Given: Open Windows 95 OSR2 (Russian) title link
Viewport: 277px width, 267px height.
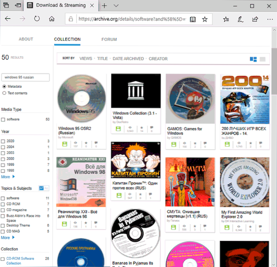Looking at the screenshot, I should tap(74, 130).
